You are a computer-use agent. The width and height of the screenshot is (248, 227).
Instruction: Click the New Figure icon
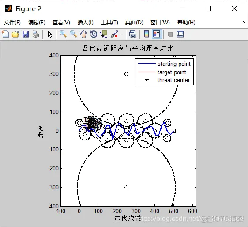pyautogui.click(x=6, y=34)
